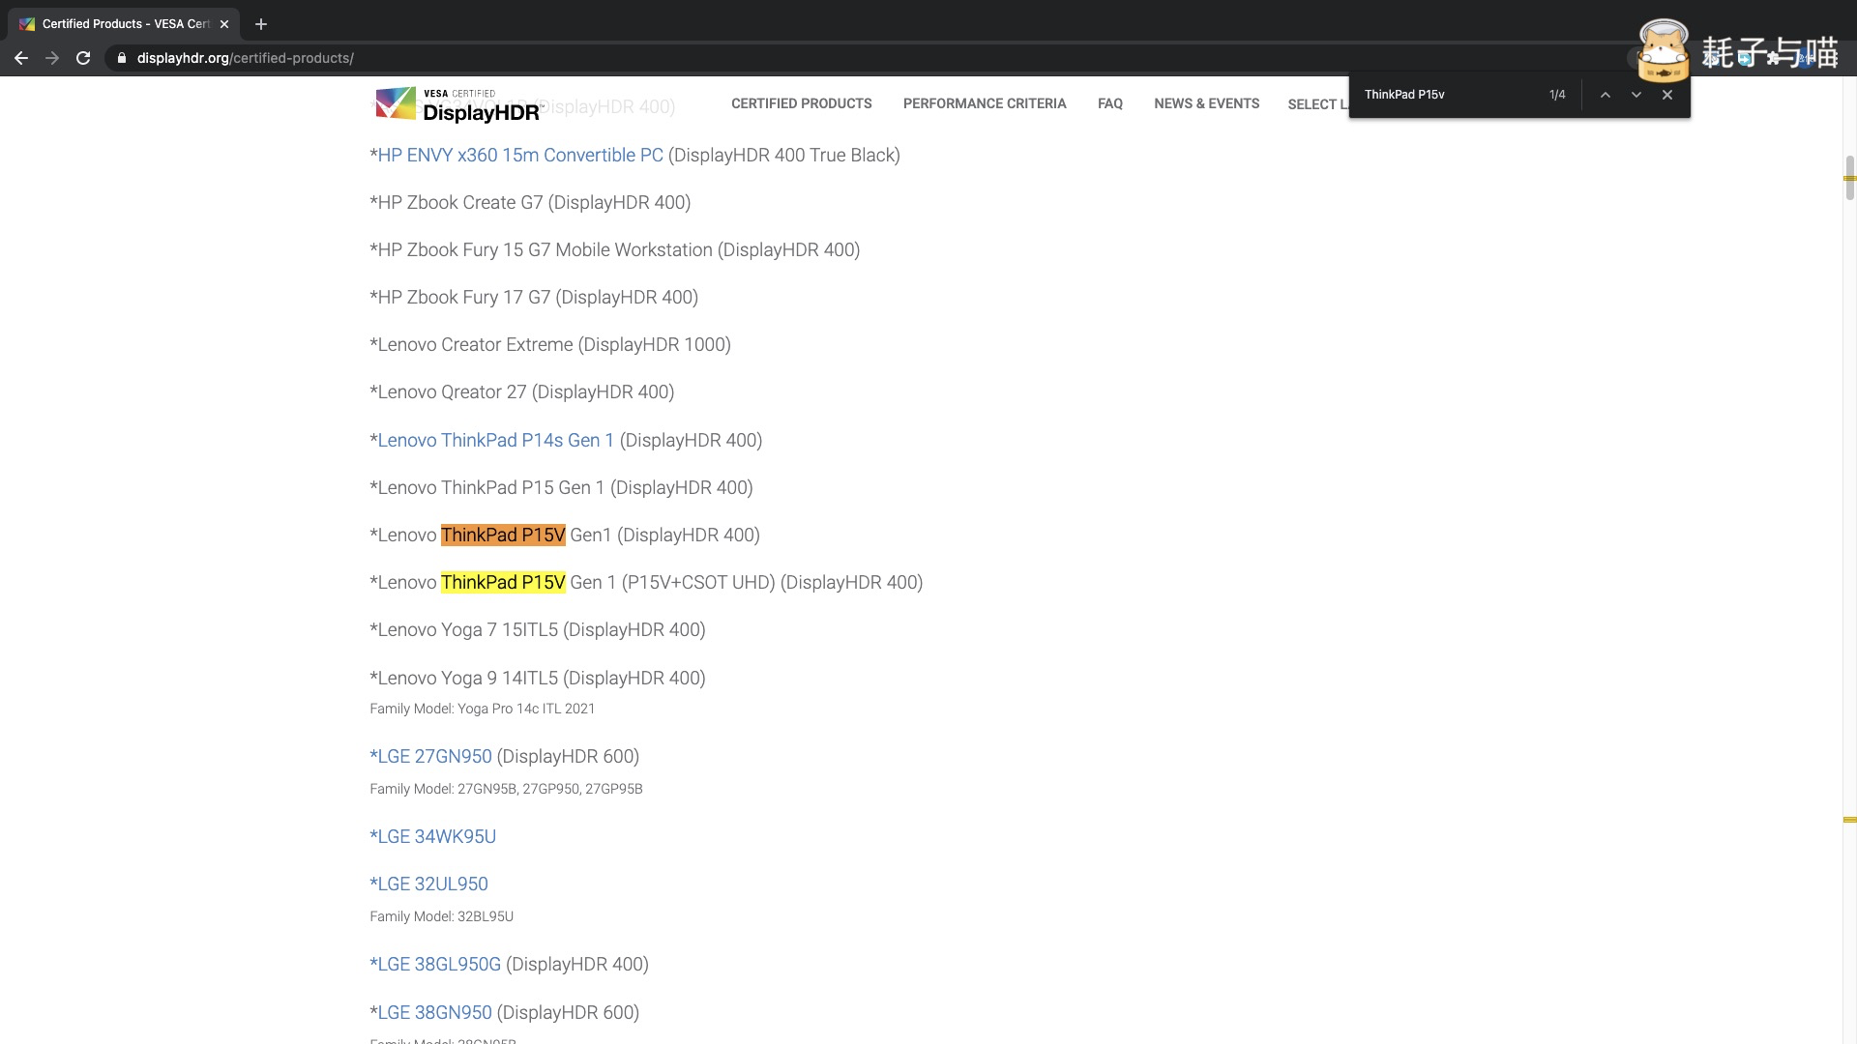The height and width of the screenshot is (1044, 1857).
Task: Jump to previous find match
Action: click(x=1606, y=95)
